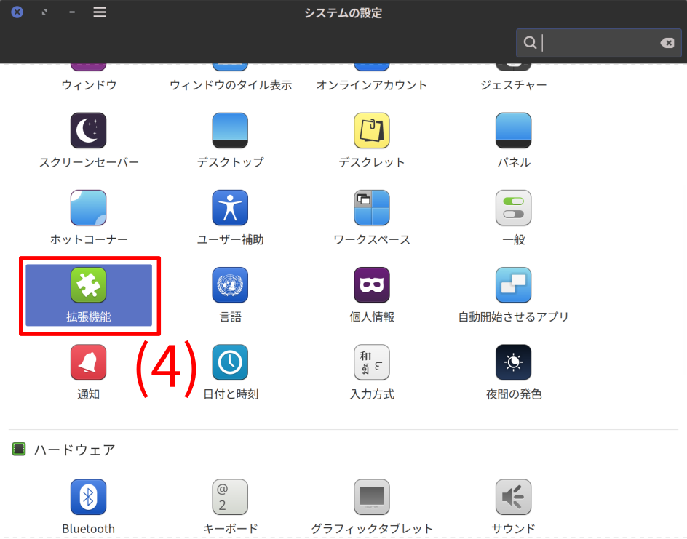The image size is (687, 539).
Task: Open 言語 language settings
Action: coord(230,286)
